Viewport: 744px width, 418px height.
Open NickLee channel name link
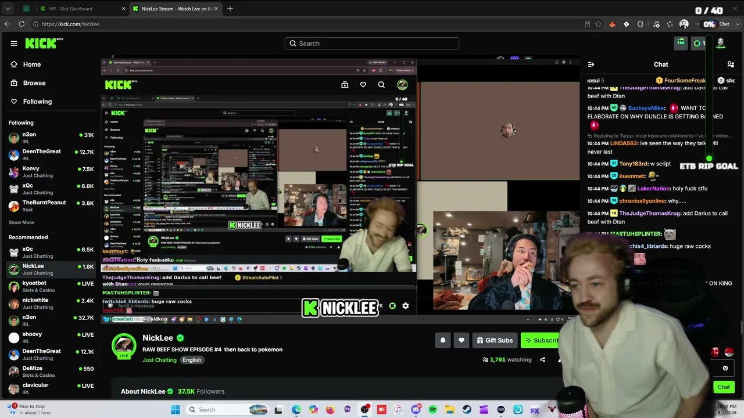tap(158, 338)
